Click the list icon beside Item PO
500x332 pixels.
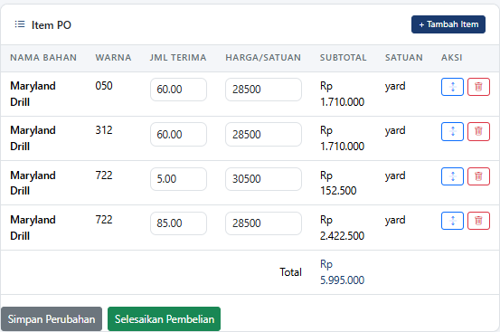pos(20,24)
